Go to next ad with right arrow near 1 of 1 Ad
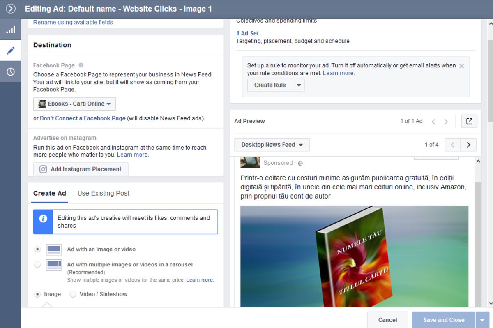 [446, 122]
